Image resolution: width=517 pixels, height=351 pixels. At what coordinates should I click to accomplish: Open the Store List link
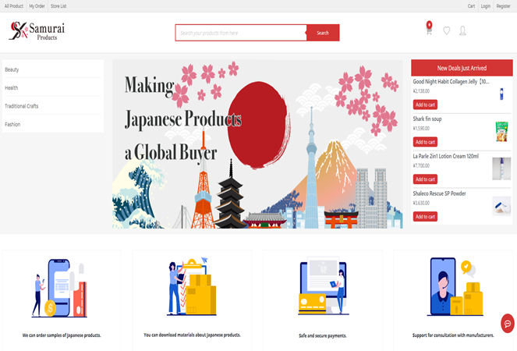pos(58,5)
